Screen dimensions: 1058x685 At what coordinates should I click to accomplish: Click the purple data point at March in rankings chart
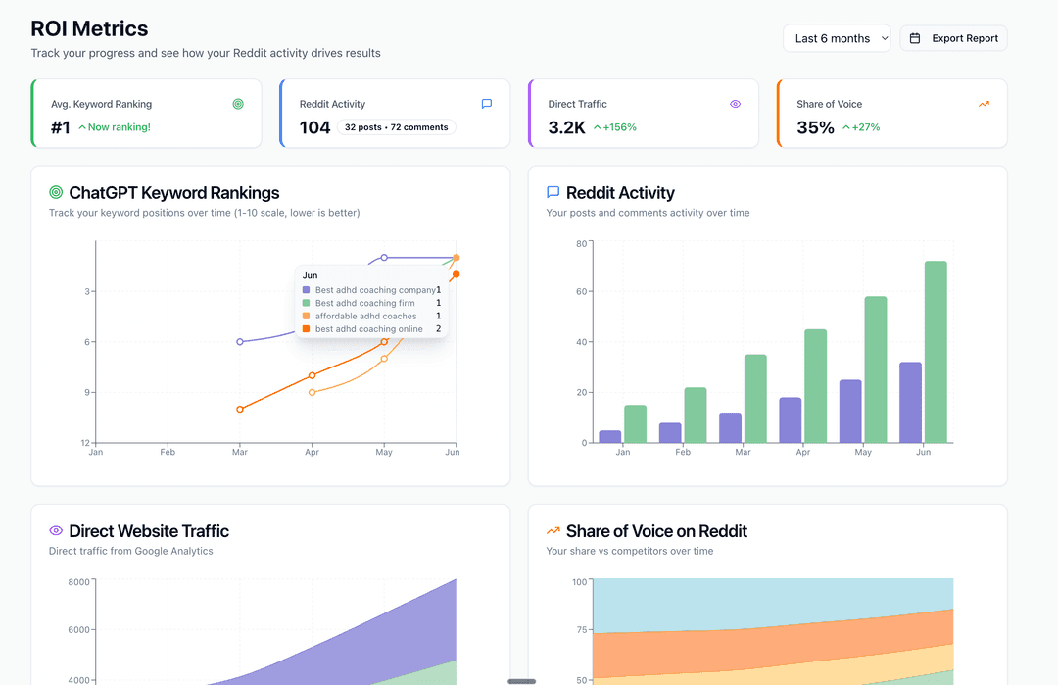[240, 341]
